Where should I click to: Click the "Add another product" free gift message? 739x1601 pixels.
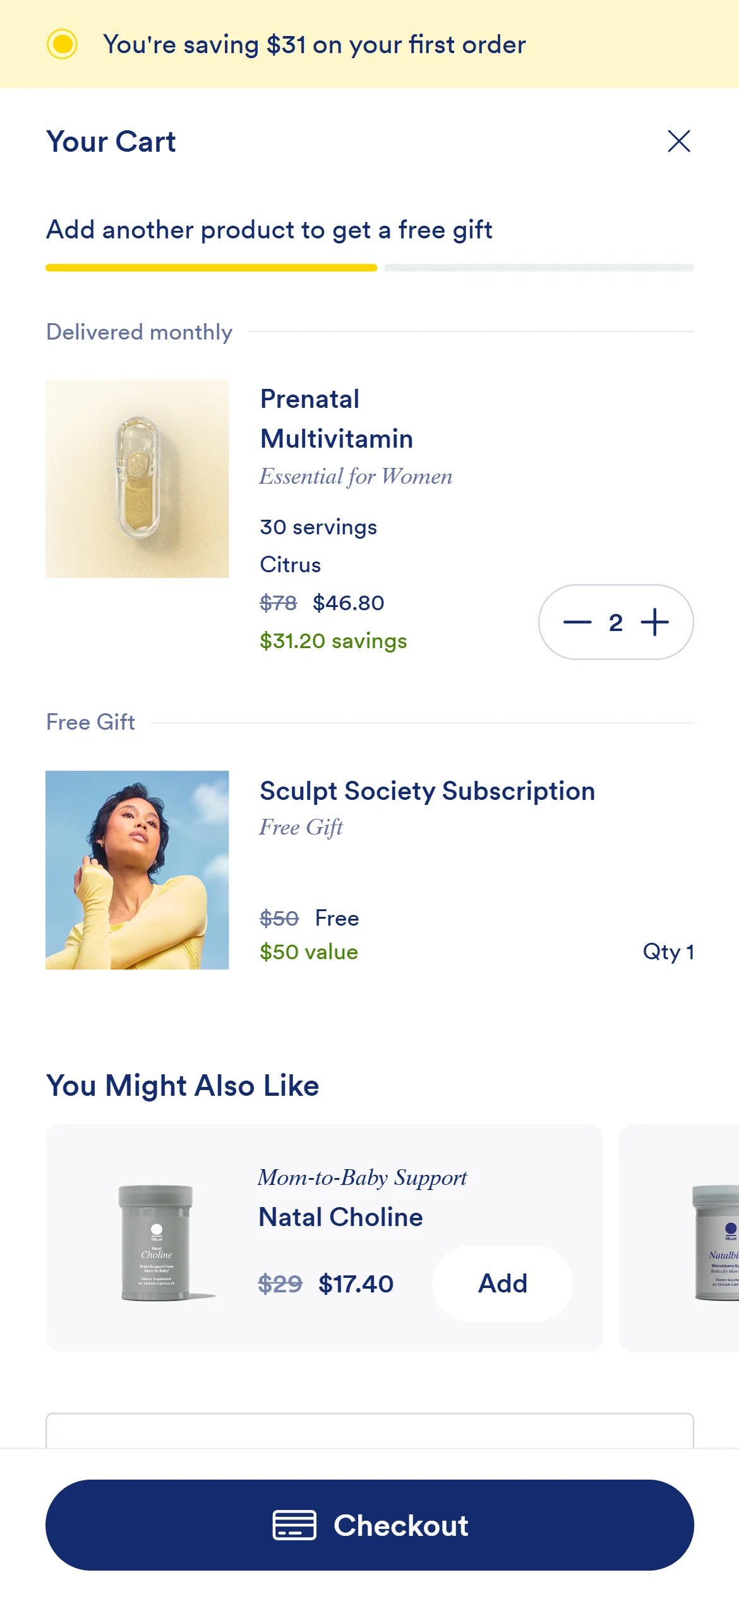point(269,230)
